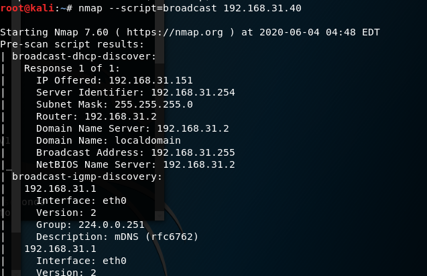Image resolution: width=427 pixels, height=276 pixels.
Task: Click the "Pre-scan script results:" line
Action: click(x=70, y=44)
